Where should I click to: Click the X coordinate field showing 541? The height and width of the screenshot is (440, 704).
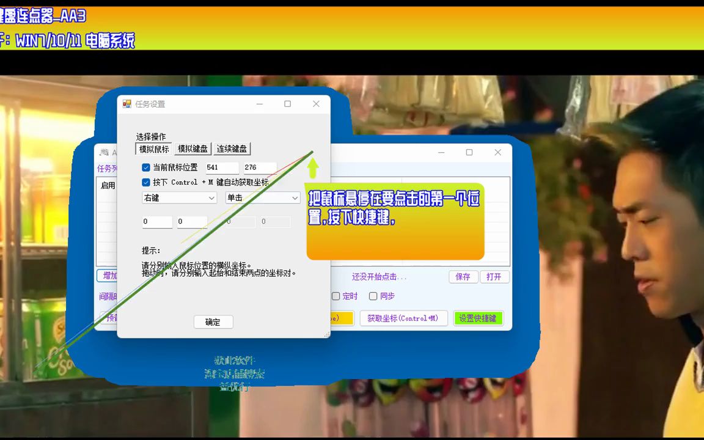221,167
